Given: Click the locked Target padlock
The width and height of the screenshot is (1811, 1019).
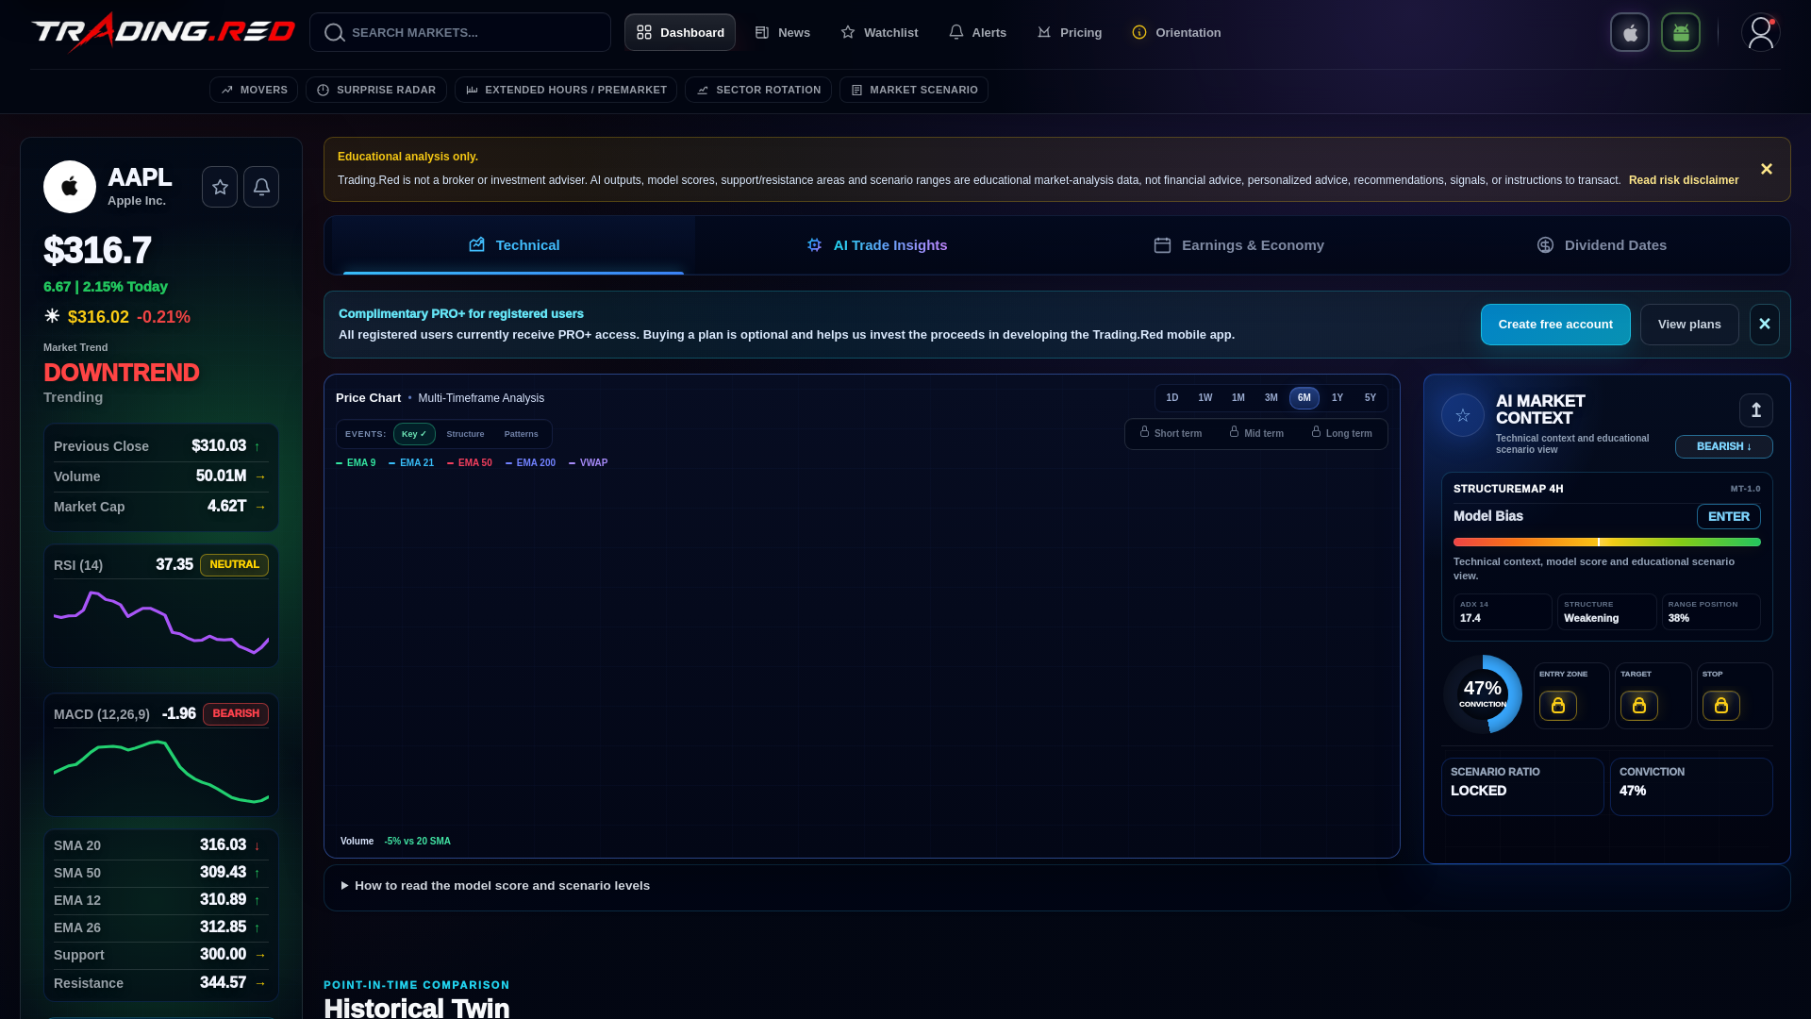Looking at the screenshot, I should [x=1639, y=706].
